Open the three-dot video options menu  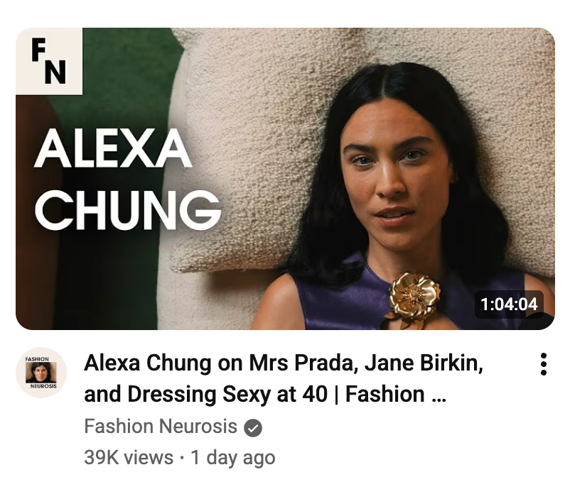pyautogui.click(x=544, y=364)
